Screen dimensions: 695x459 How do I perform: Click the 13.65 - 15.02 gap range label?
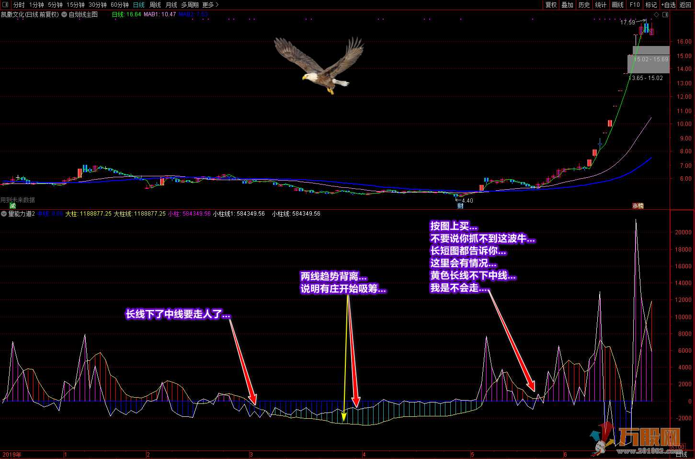646,78
